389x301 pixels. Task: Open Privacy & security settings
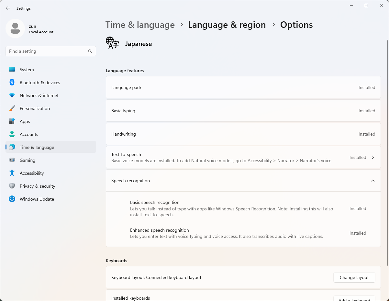[x=51, y=186]
